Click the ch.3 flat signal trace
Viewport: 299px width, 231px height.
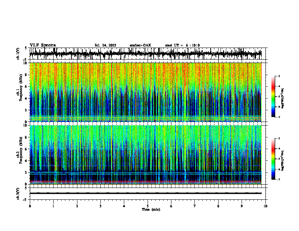point(146,193)
